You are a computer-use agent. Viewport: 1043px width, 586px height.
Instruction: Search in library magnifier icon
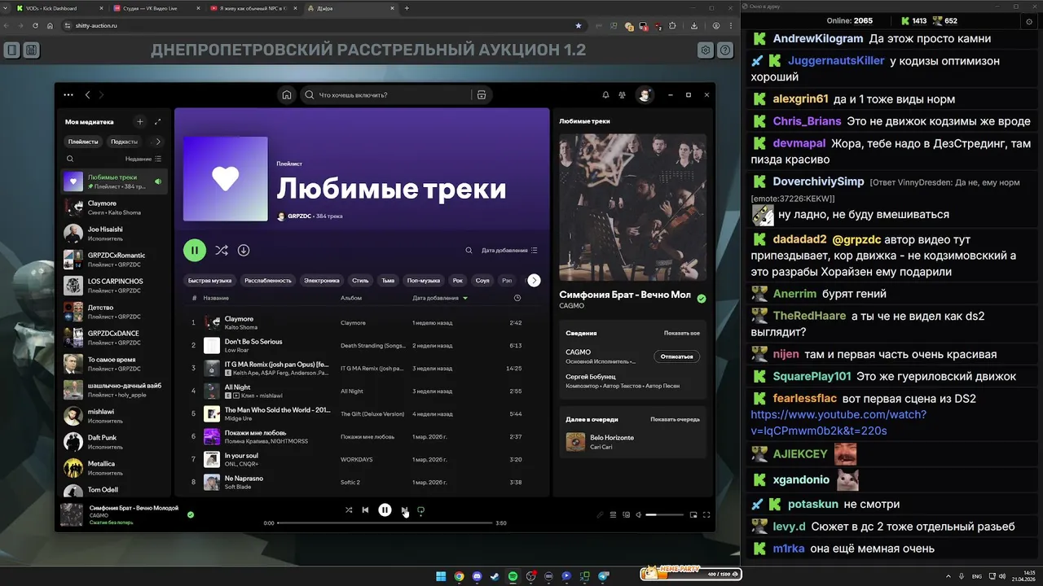tap(70, 160)
